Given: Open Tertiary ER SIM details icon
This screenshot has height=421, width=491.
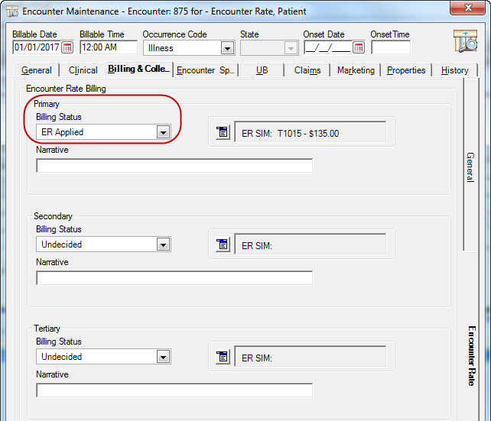Looking at the screenshot, I should [x=223, y=357].
